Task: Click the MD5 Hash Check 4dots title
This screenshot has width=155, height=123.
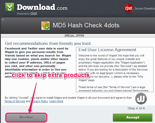Action: 86,25
